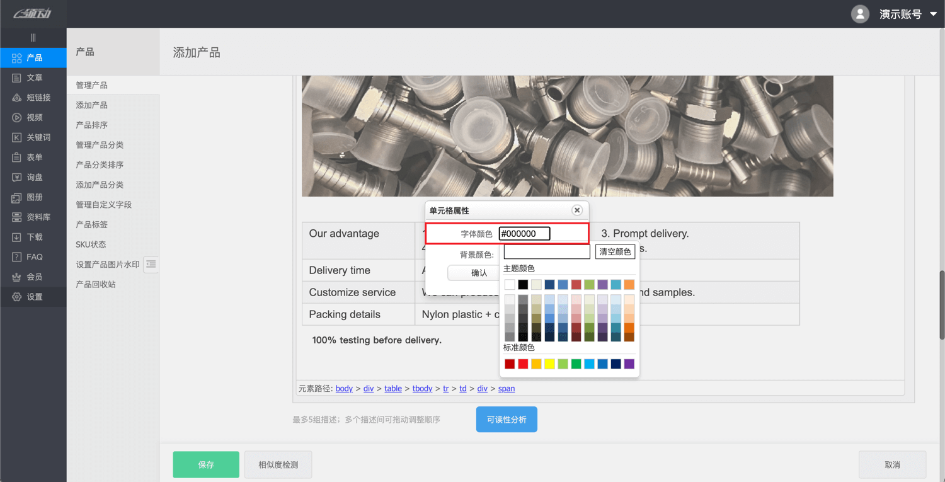This screenshot has height=482, width=945.
Task: Open 询盘 inquiries in sidebar
Action: coord(17,178)
